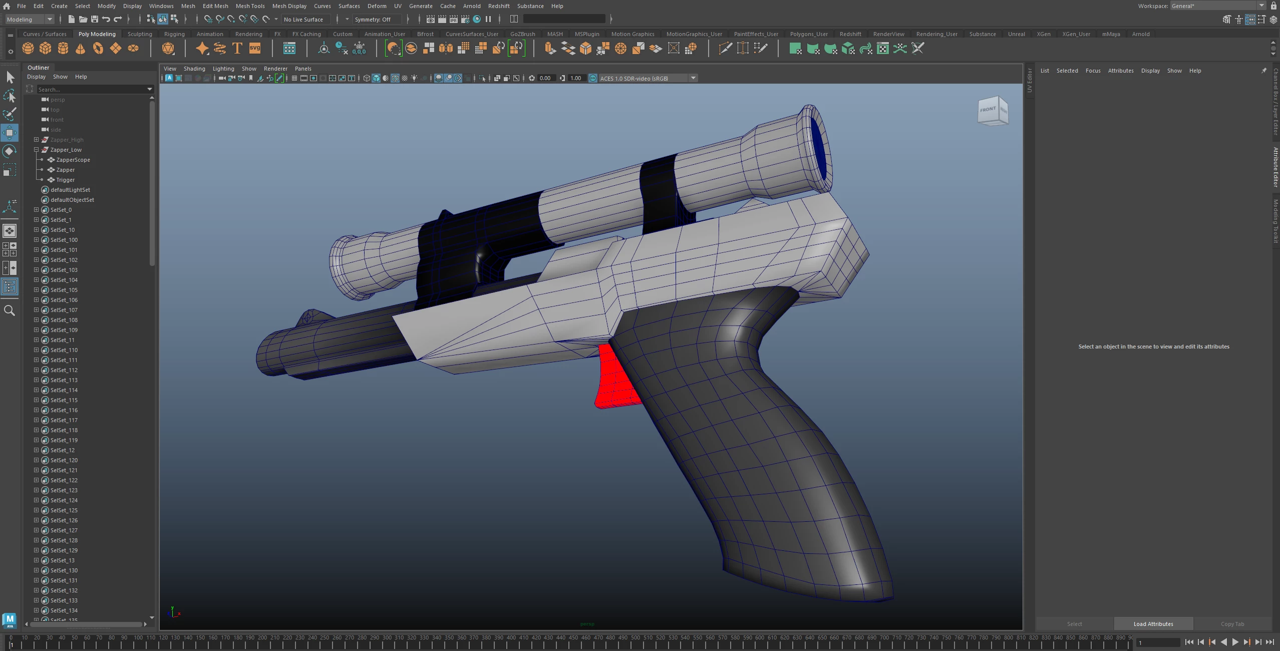Screen dimensions: 1280x651
Task: Click the polygon Type text tool icon
Action: tap(237, 49)
